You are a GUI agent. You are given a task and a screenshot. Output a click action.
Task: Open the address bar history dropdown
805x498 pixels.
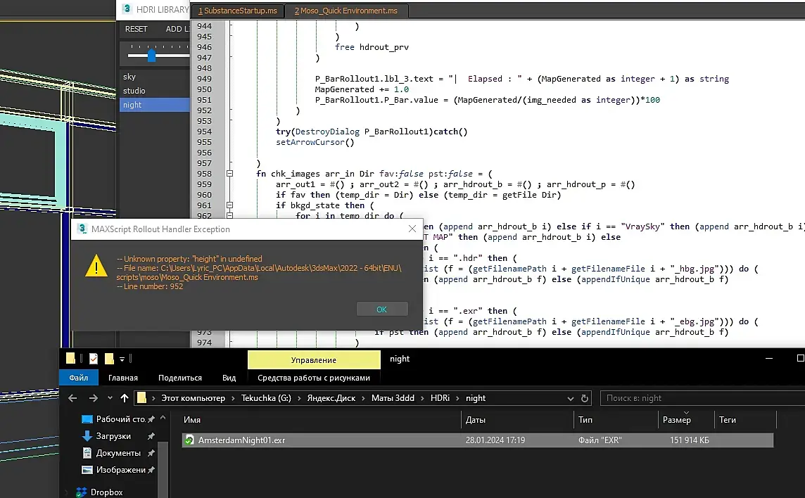[x=572, y=398]
